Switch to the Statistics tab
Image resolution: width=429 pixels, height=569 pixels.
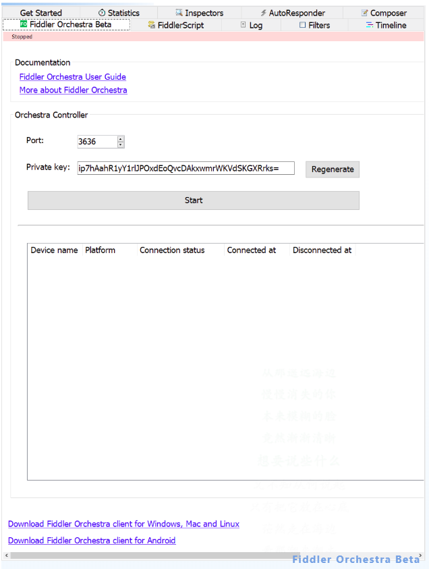[x=119, y=13]
